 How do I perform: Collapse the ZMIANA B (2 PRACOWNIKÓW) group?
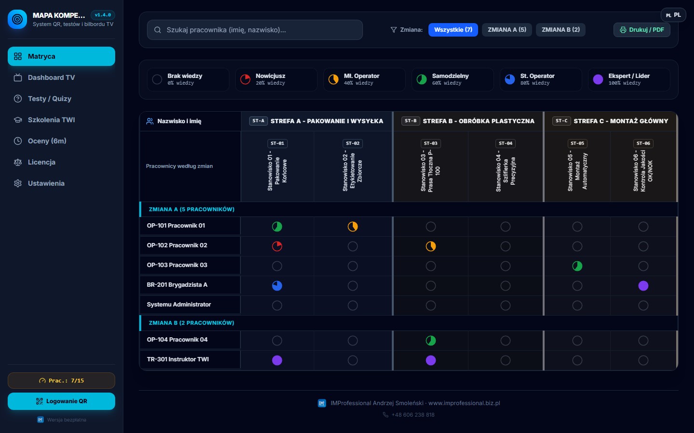(409, 323)
